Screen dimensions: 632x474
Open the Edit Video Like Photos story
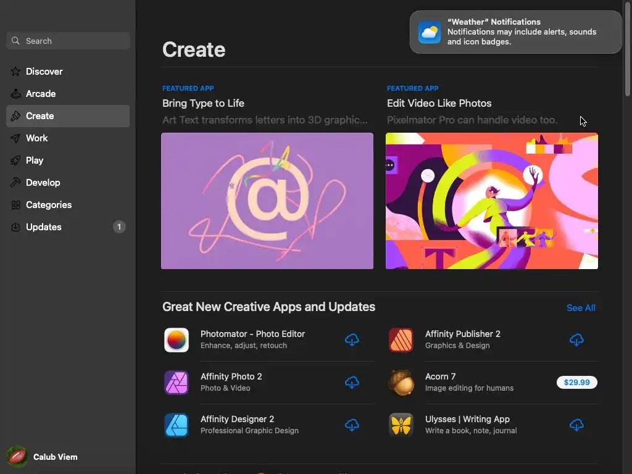[x=439, y=103]
